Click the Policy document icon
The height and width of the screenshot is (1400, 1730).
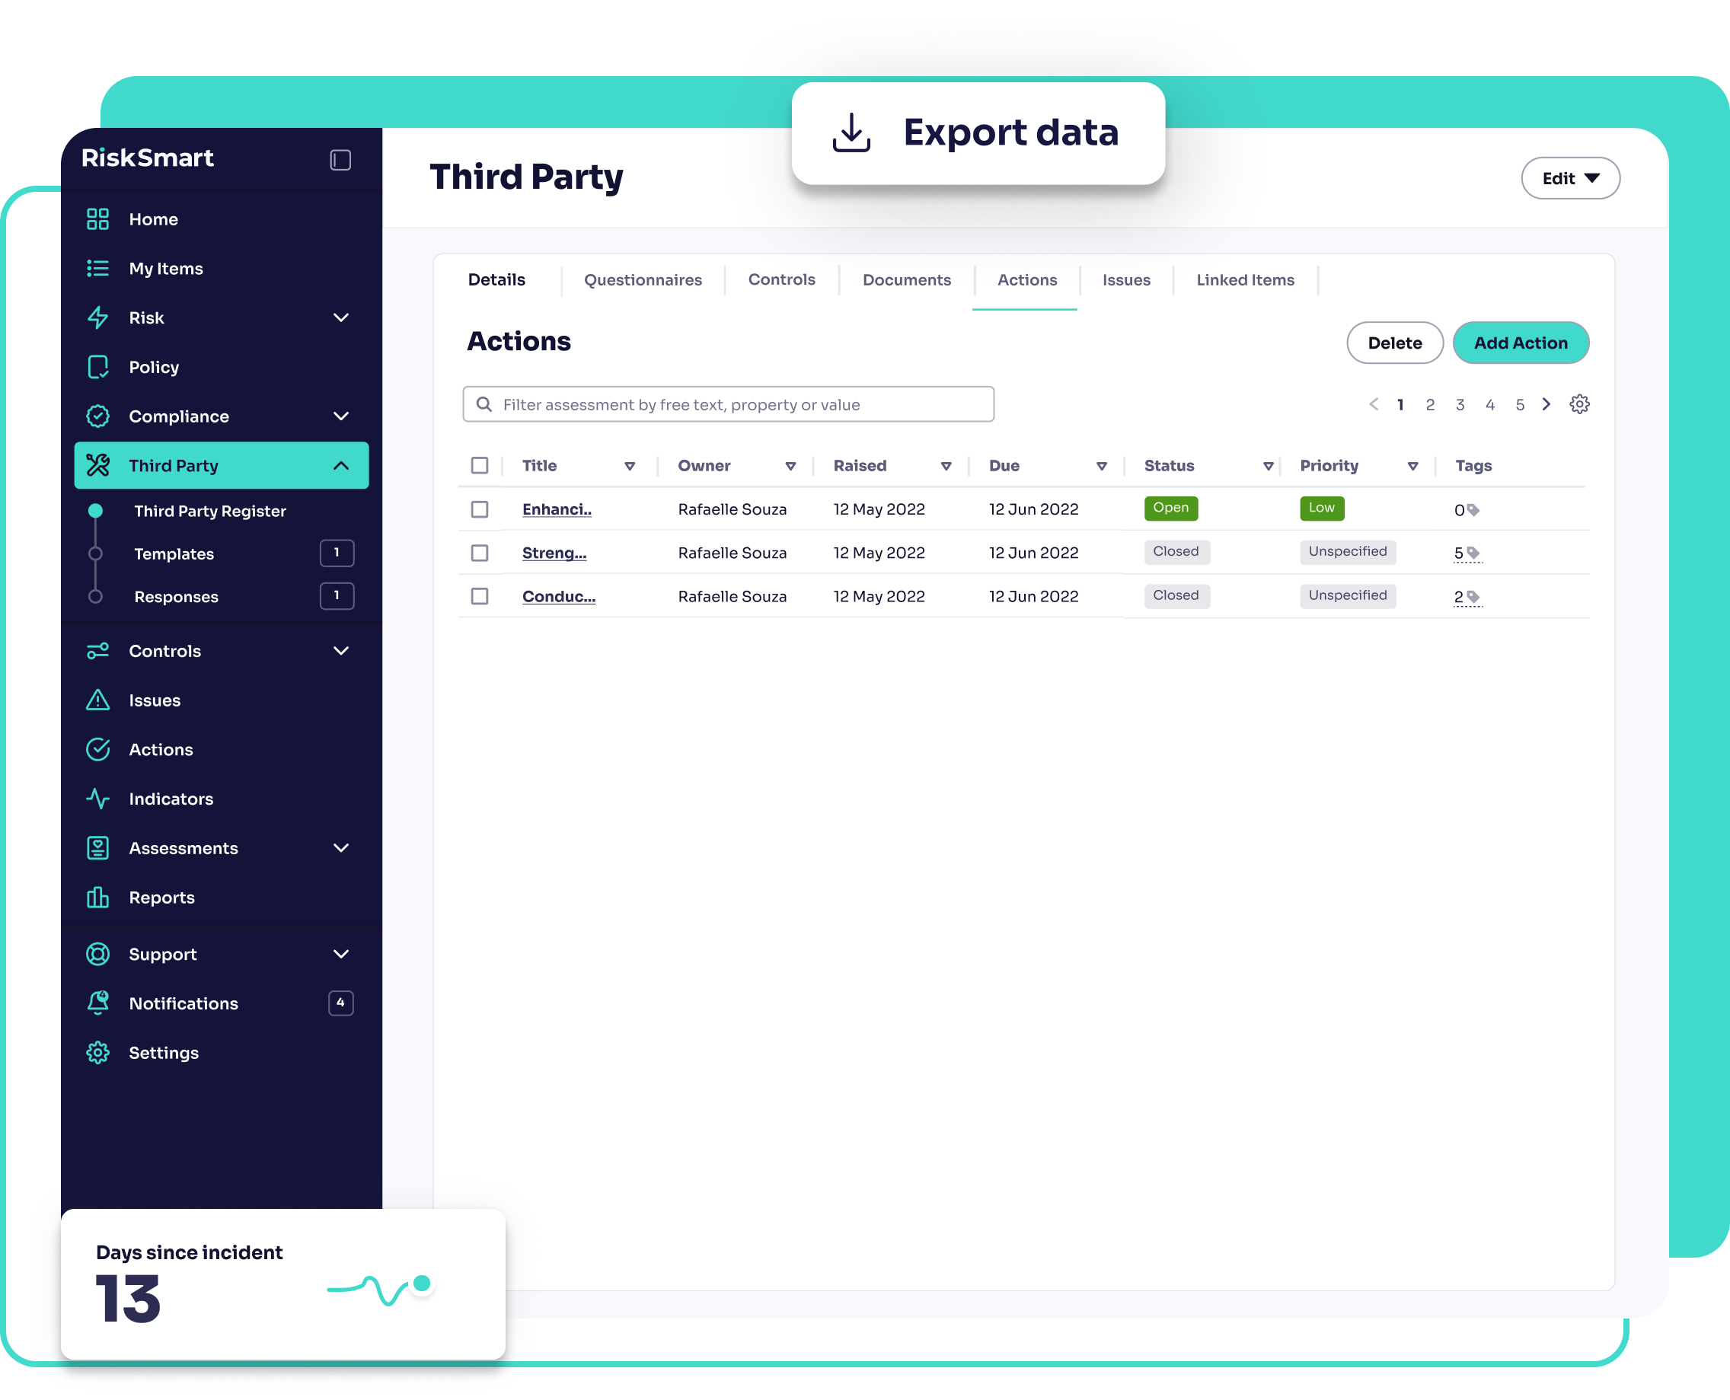[x=97, y=367]
